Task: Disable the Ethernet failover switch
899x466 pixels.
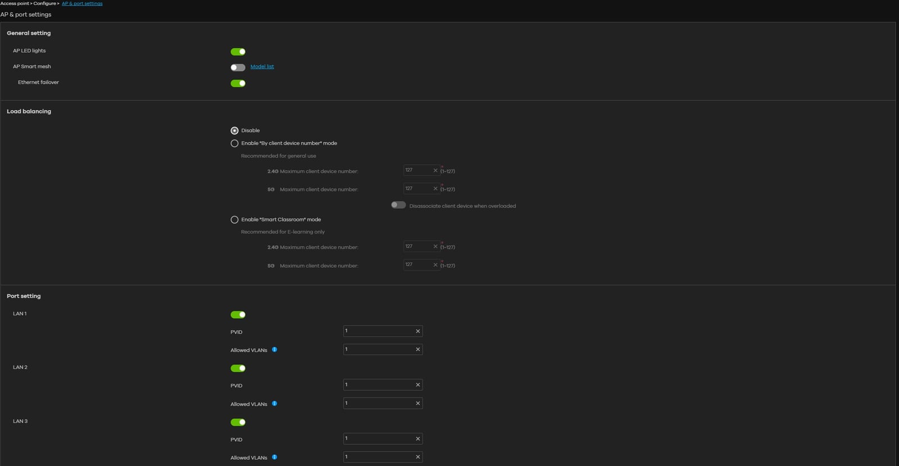Action: click(x=238, y=84)
